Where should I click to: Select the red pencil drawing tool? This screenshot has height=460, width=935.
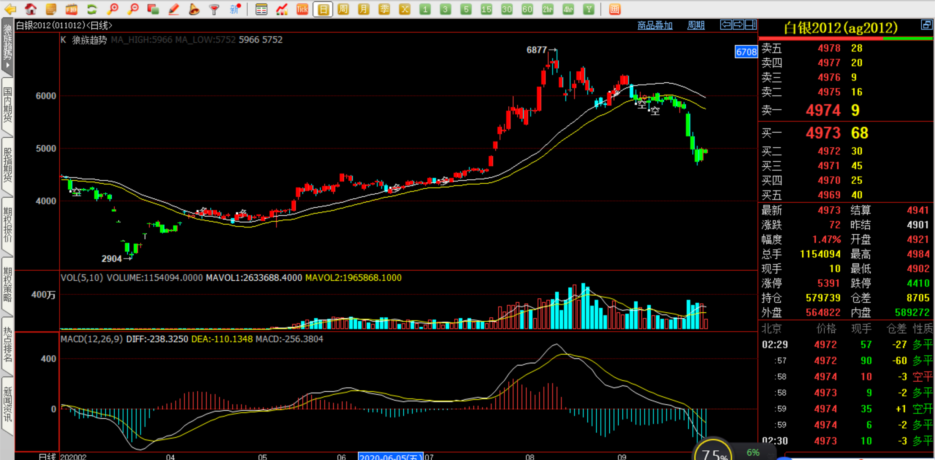point(174,9)
